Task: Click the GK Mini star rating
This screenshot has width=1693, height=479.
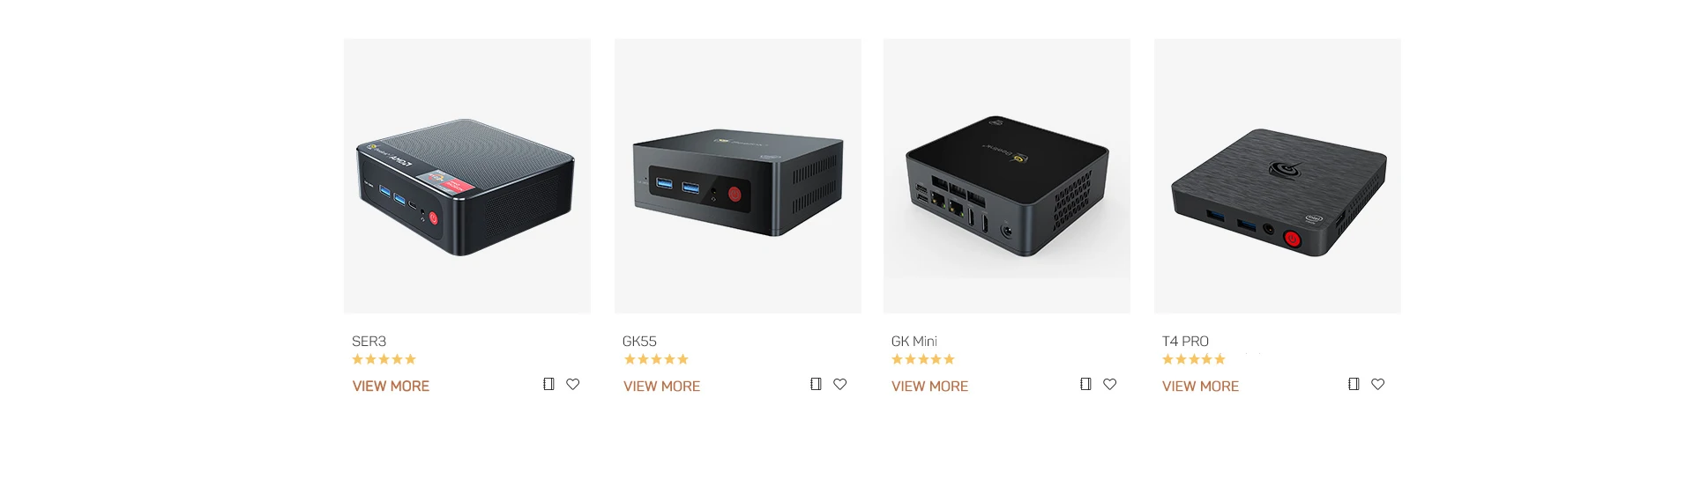Action: [x=923, y=359]
